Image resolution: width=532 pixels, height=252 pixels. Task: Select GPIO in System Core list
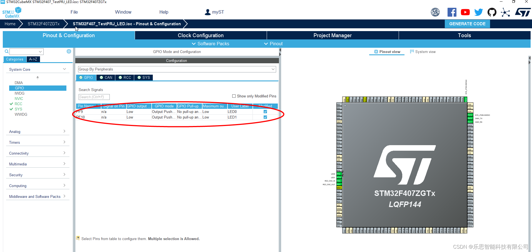click(38, 88)
